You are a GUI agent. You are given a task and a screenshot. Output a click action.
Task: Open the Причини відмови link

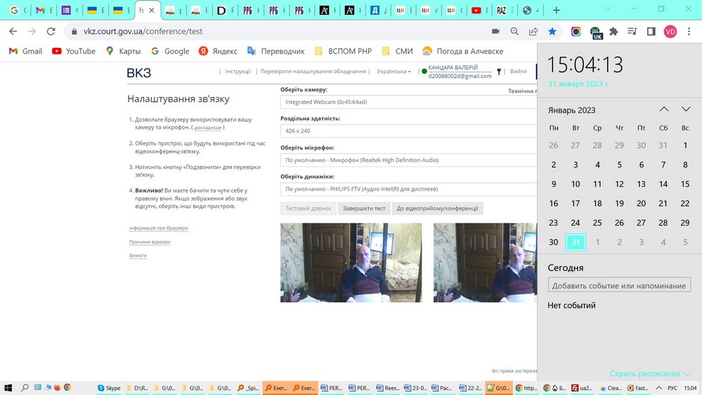point(150,242)
